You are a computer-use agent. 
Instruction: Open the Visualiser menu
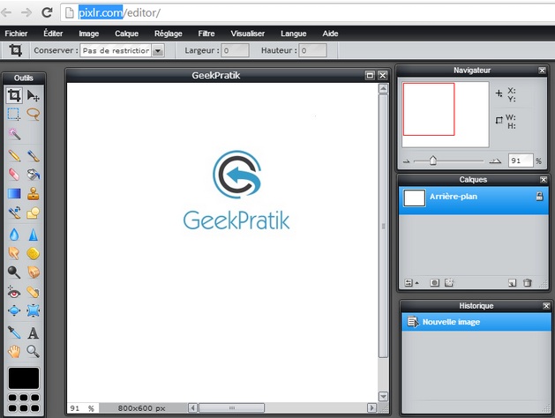[x=248, y=34]
